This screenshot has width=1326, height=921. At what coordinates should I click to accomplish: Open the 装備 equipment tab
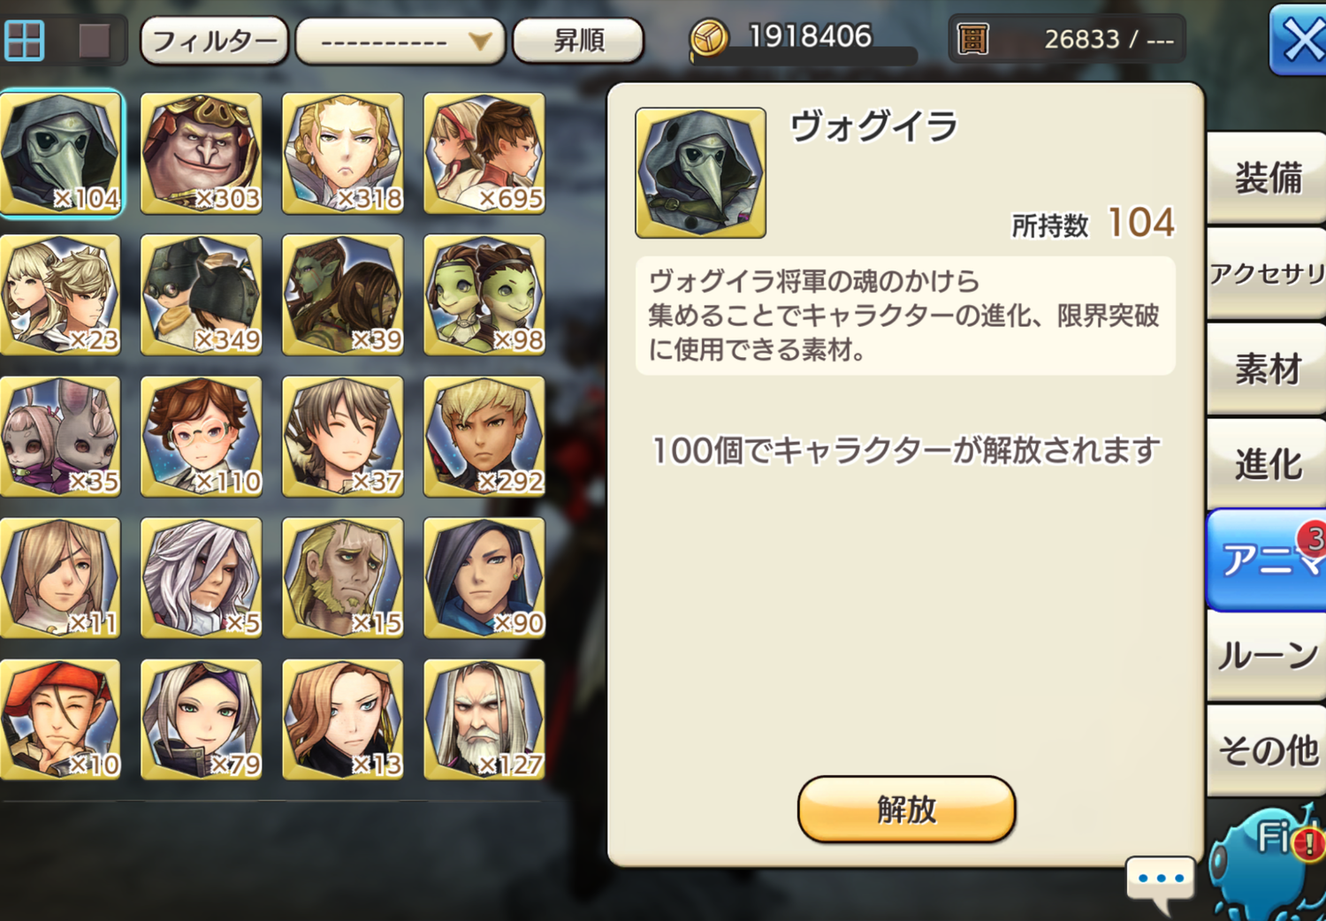(1268, 177)
